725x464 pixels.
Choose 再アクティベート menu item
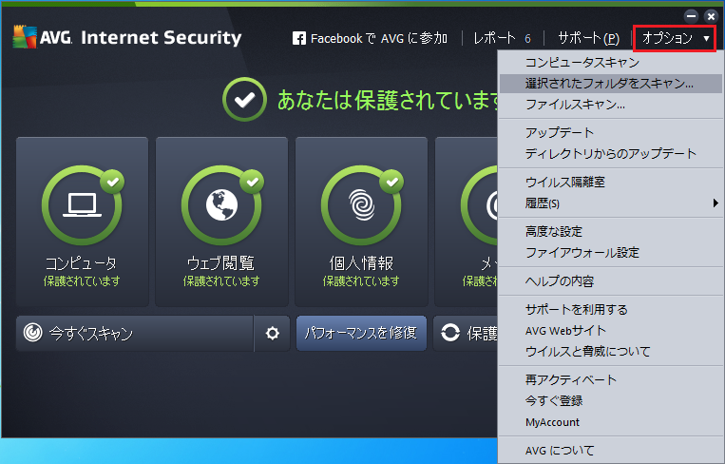[611, 380]
